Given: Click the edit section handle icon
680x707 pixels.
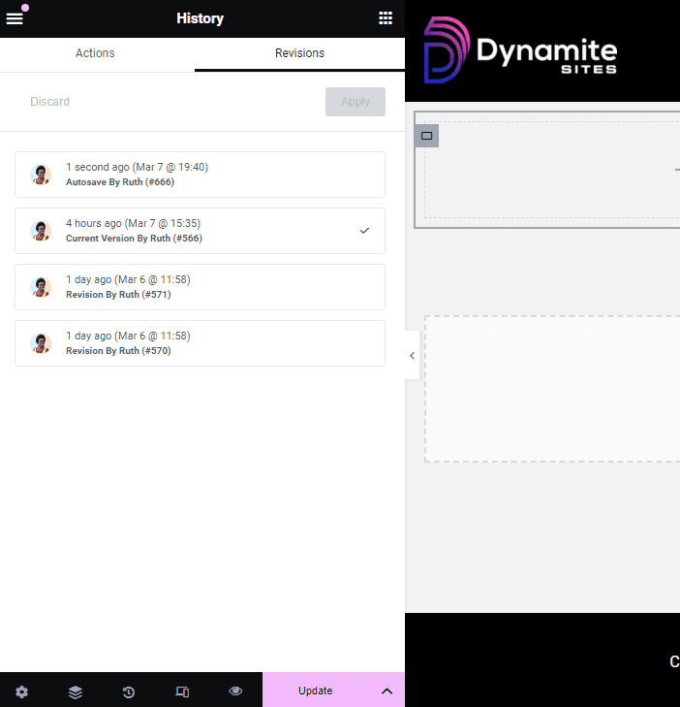Looking at the screenshot, I should (x=426, y=136).
